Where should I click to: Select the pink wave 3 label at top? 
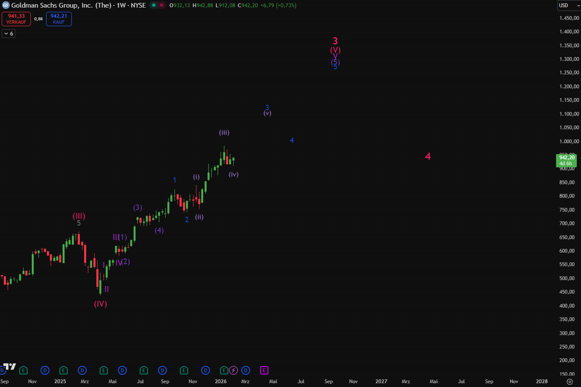point(335,41)
